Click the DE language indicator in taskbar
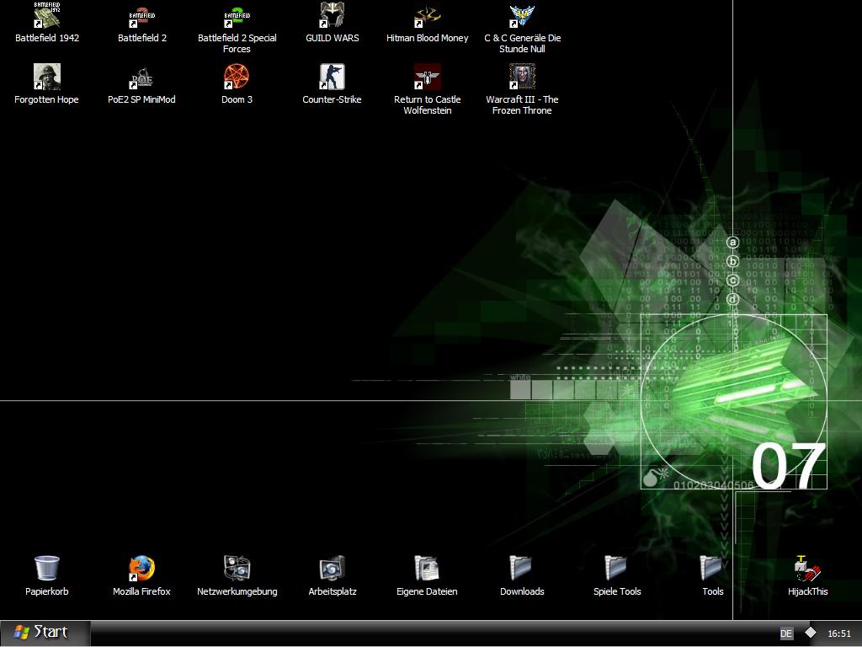The height and width of the screenshot is (647, 862). [786, 634]
